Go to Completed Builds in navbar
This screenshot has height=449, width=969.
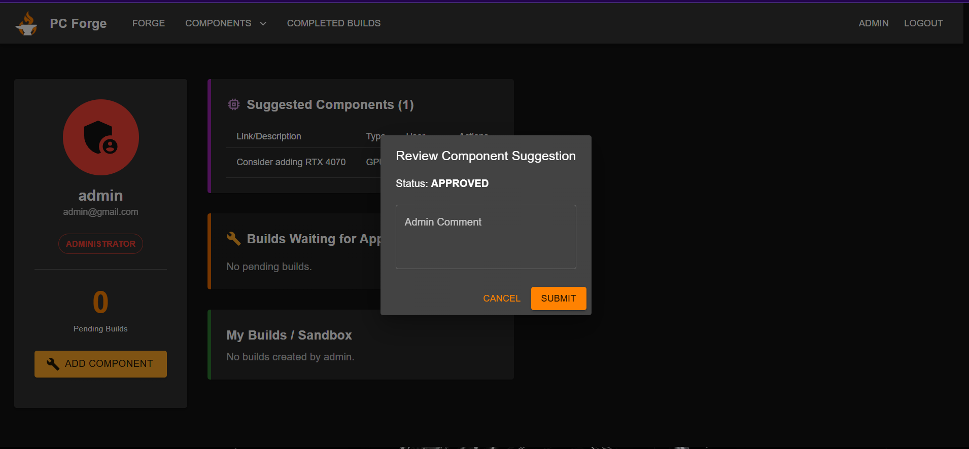(x=333, y=23)
